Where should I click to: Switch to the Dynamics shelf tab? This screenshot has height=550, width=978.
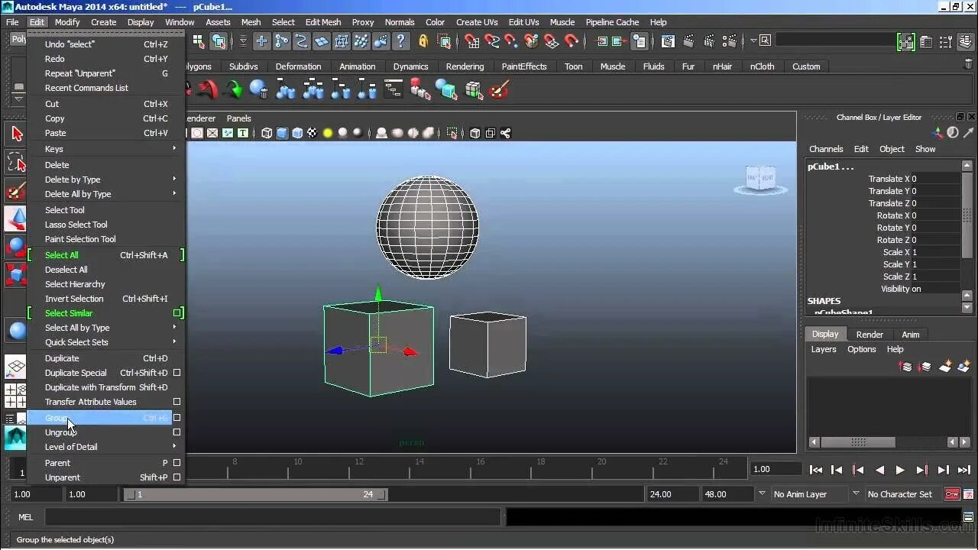(x=410, y=66)
